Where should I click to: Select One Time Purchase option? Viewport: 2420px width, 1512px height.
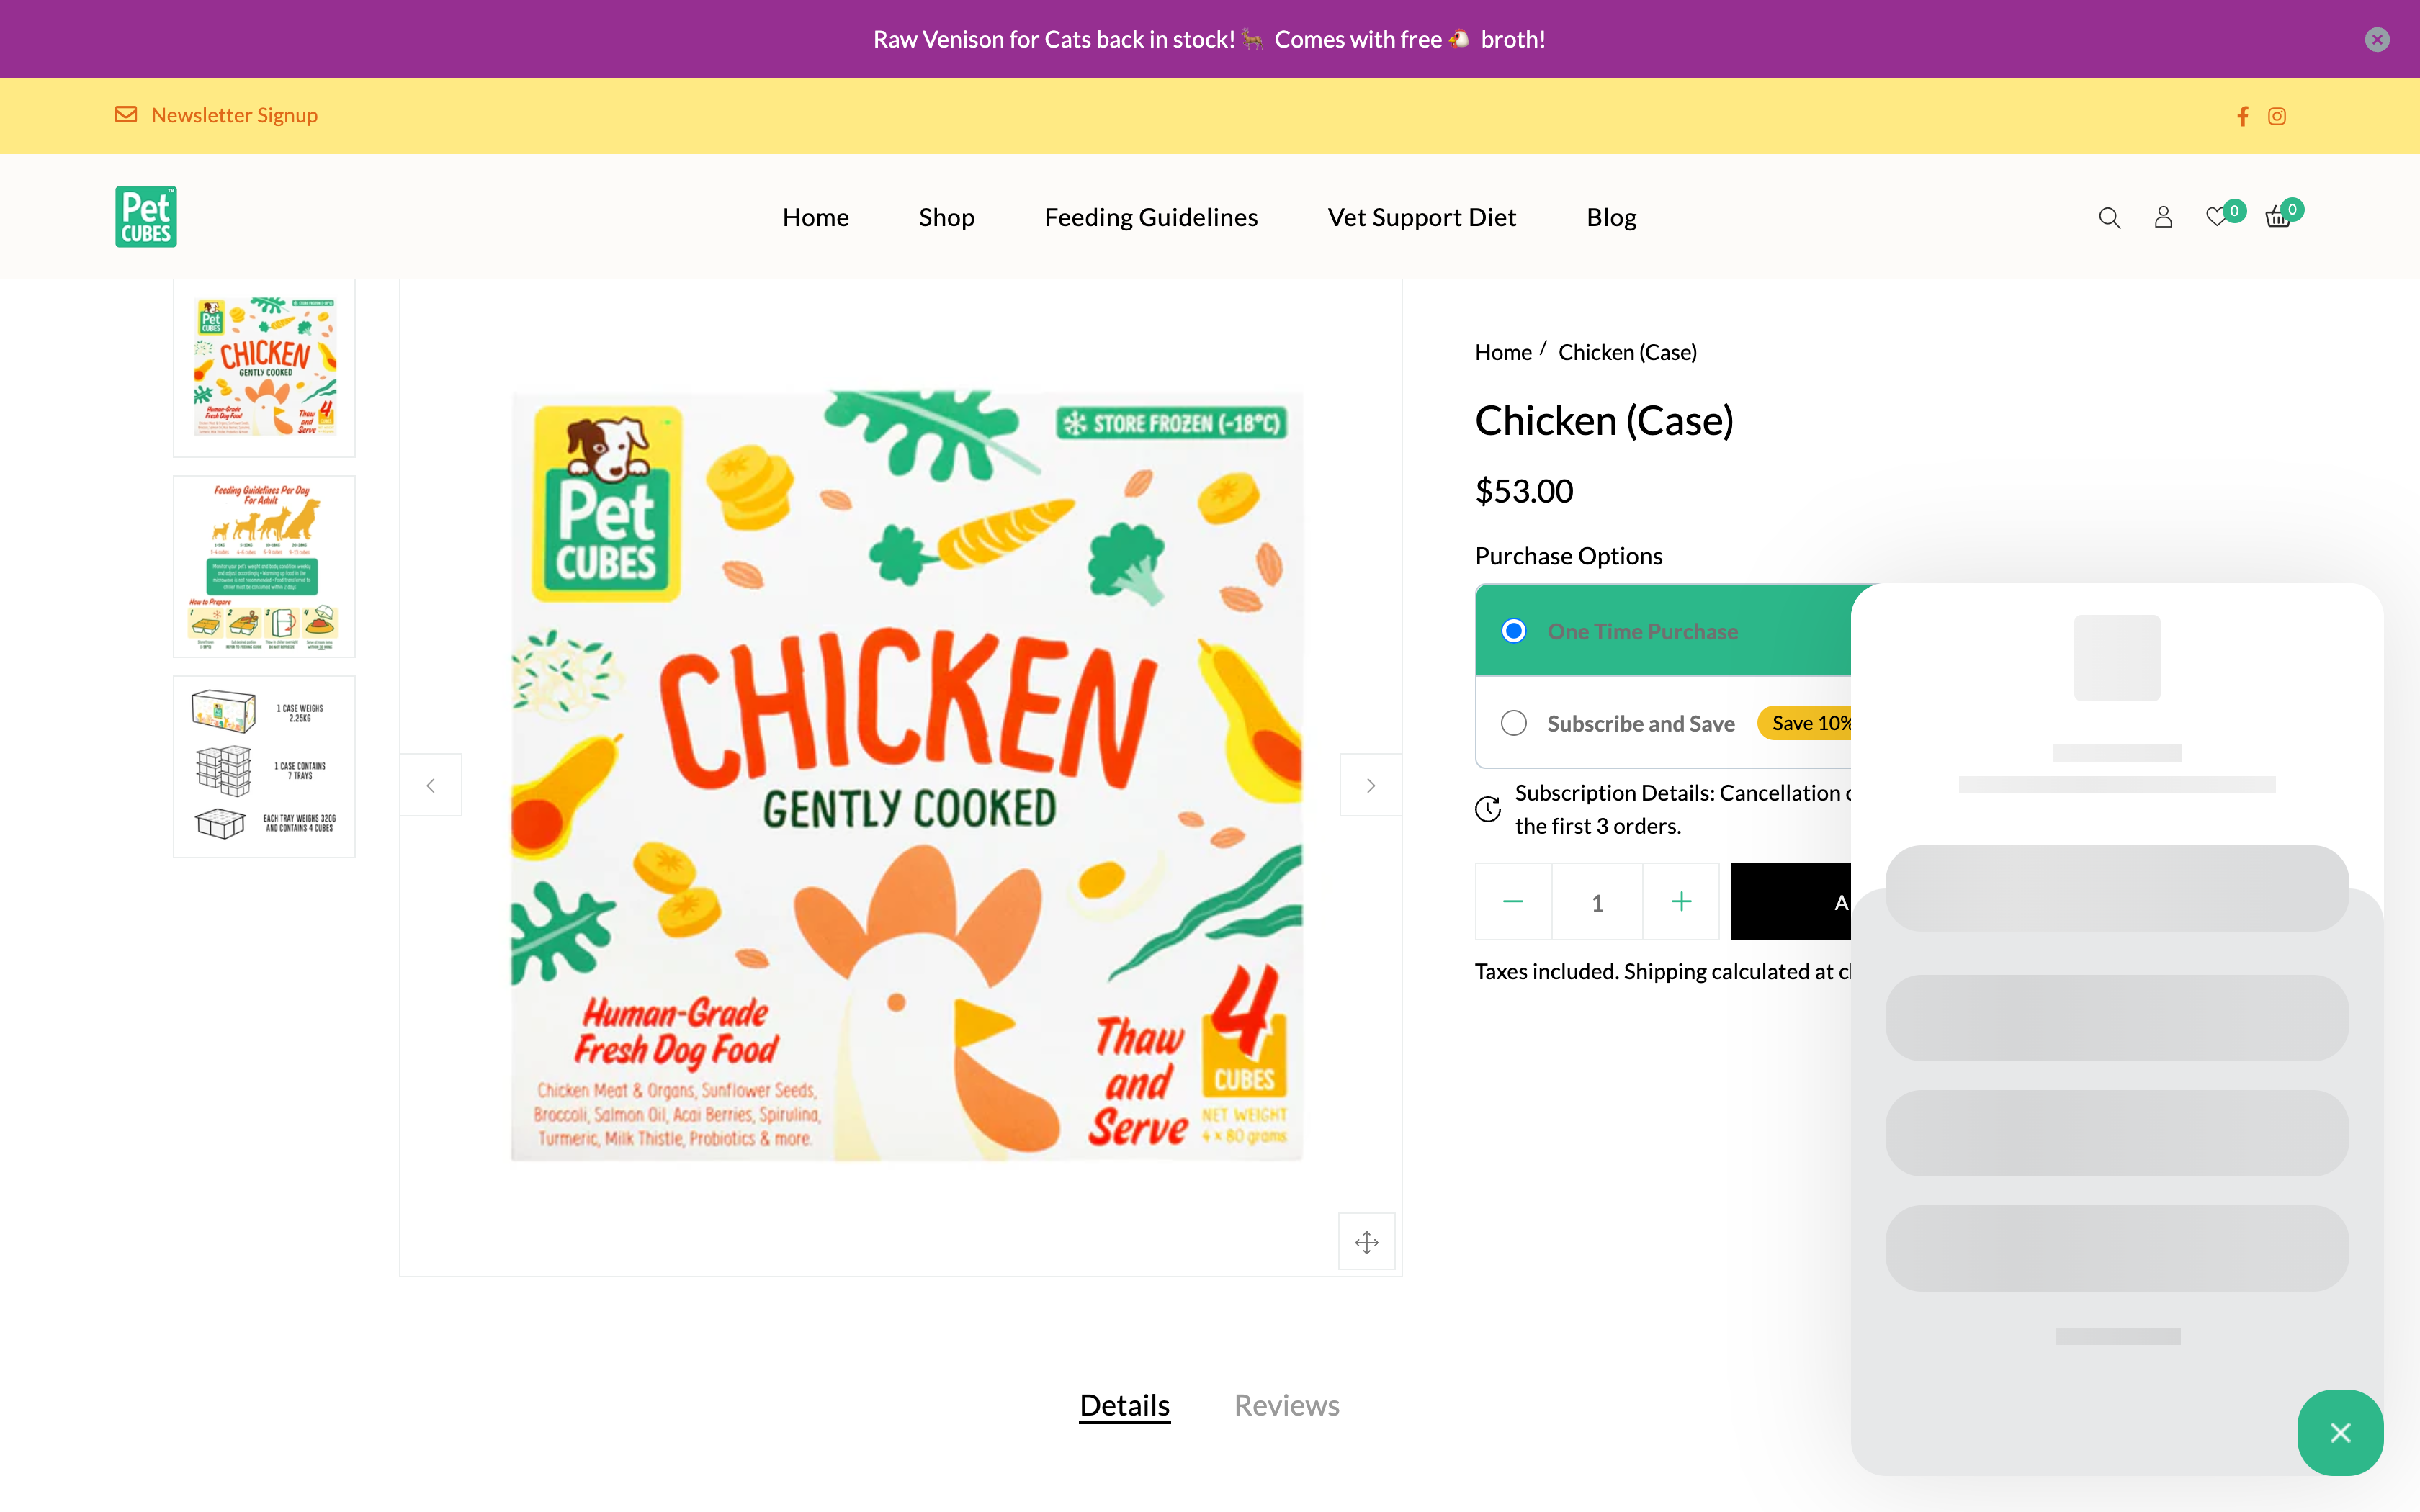(1514, 631)
